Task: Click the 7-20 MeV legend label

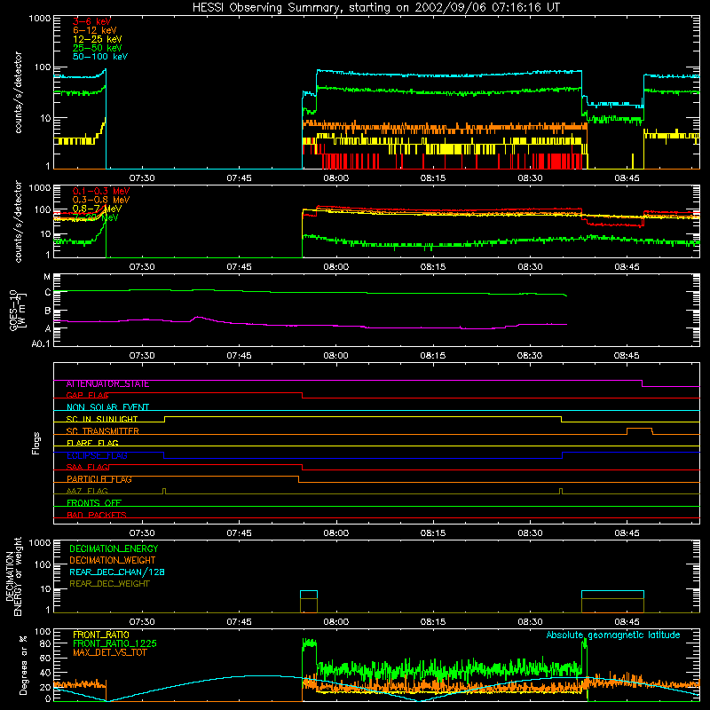Action: click(x=96, y=217)
